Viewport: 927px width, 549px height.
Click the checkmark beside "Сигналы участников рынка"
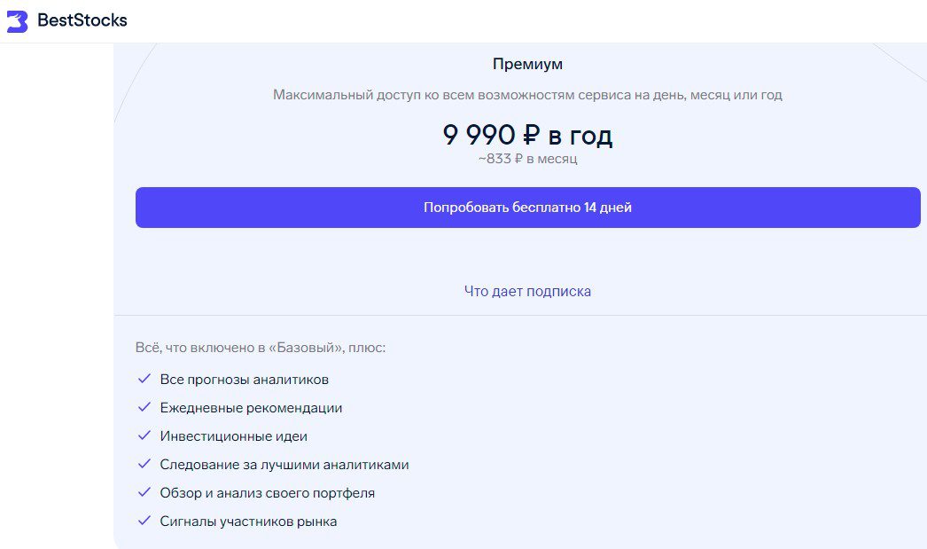coord(144,521)
